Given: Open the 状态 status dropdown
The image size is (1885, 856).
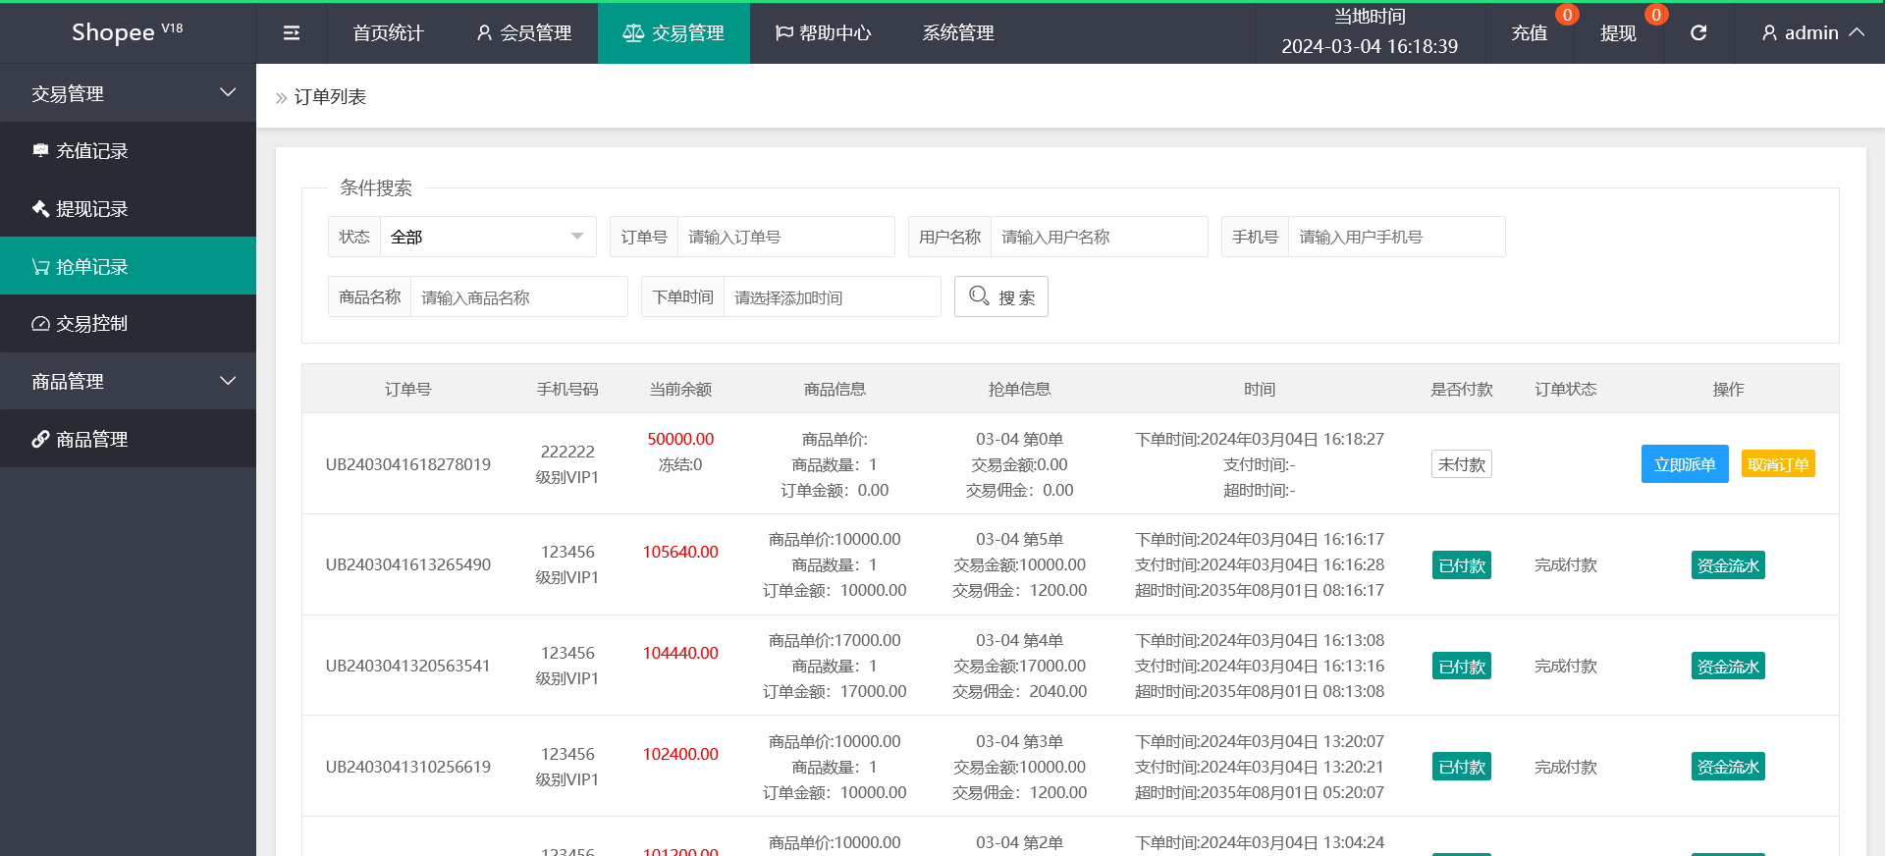Looking at the screenshot, I should pos(487,238).
